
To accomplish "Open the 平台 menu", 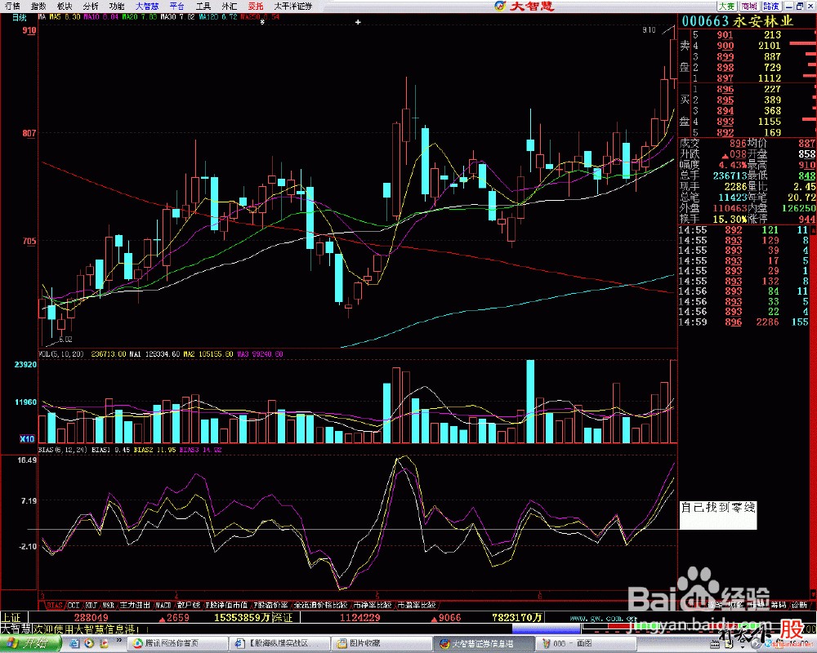I will 176,7.
